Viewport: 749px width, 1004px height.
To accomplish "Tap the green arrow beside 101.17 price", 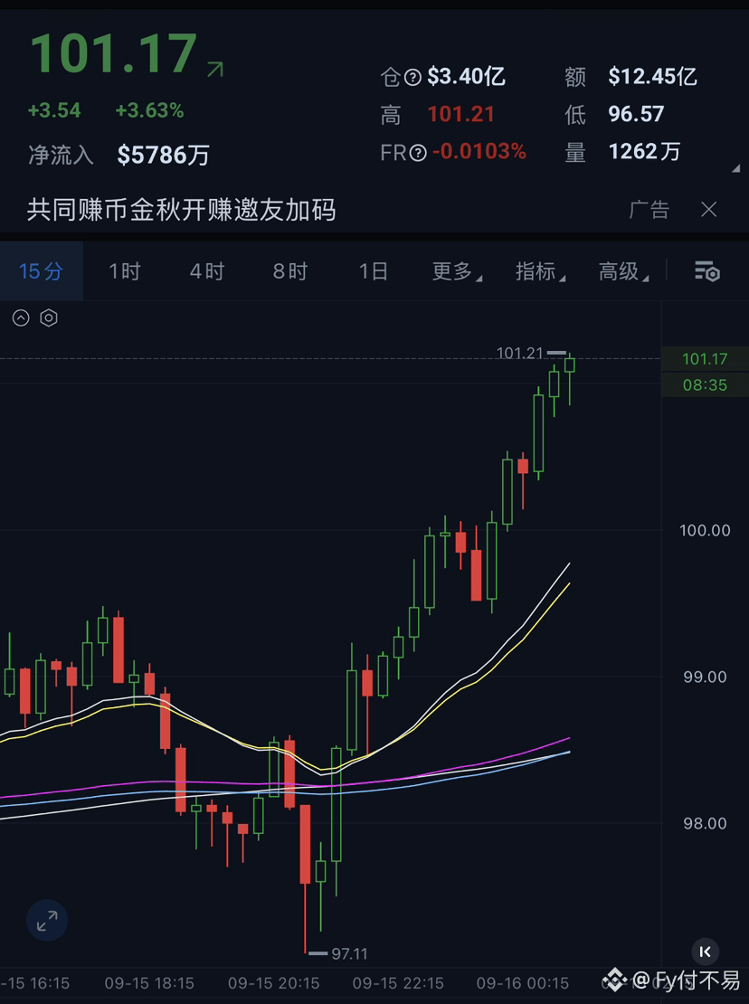I will point(215,69).
